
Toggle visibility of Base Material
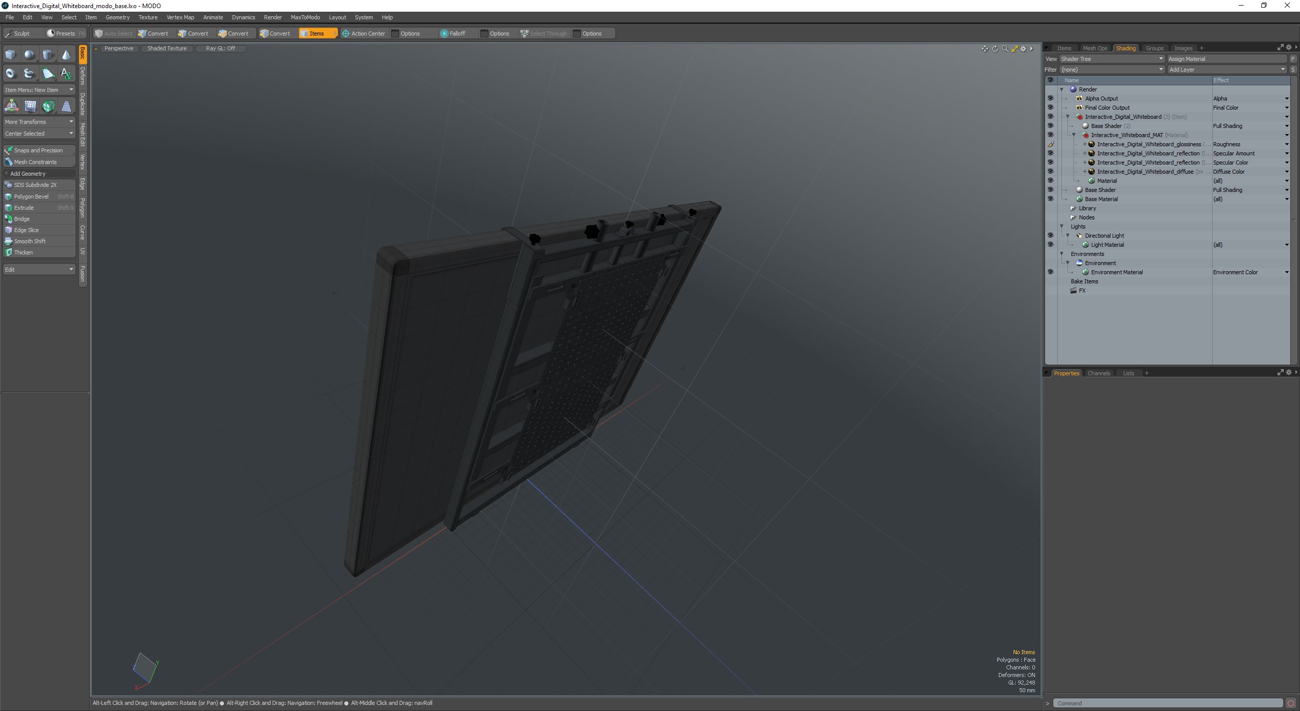1050,199
